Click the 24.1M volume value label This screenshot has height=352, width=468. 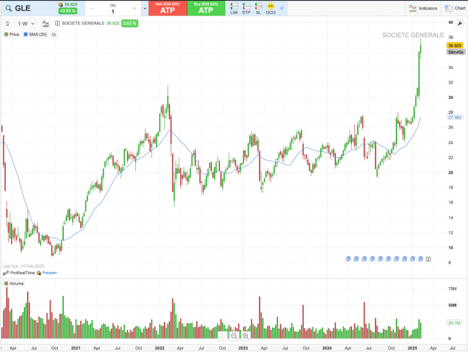point(454,323)
